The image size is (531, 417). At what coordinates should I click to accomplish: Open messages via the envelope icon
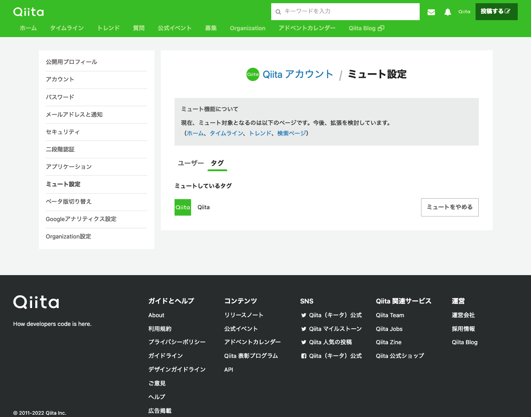click(x=431, y=12)
